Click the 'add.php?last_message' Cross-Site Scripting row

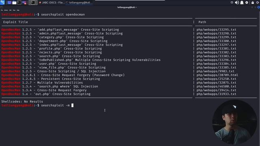[x=60, y=30]
